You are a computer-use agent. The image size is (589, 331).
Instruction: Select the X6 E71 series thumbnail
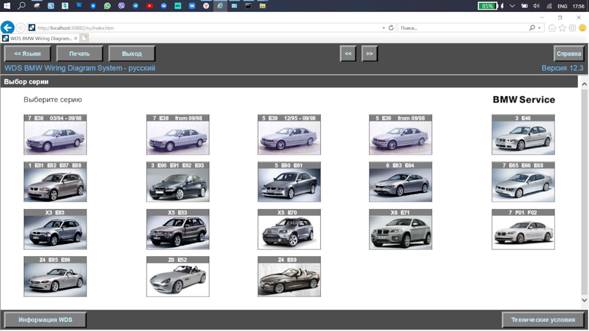[401, 229]
